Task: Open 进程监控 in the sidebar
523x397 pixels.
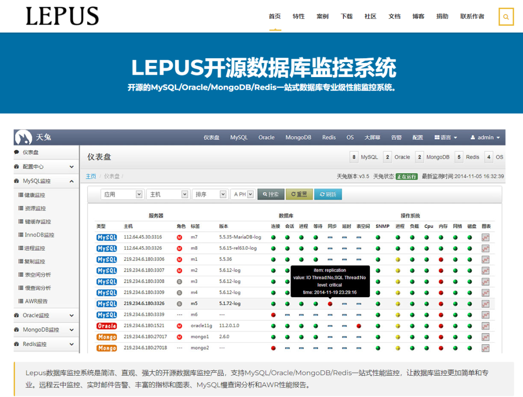Action: pyautogui.click(x=35, y=248)
